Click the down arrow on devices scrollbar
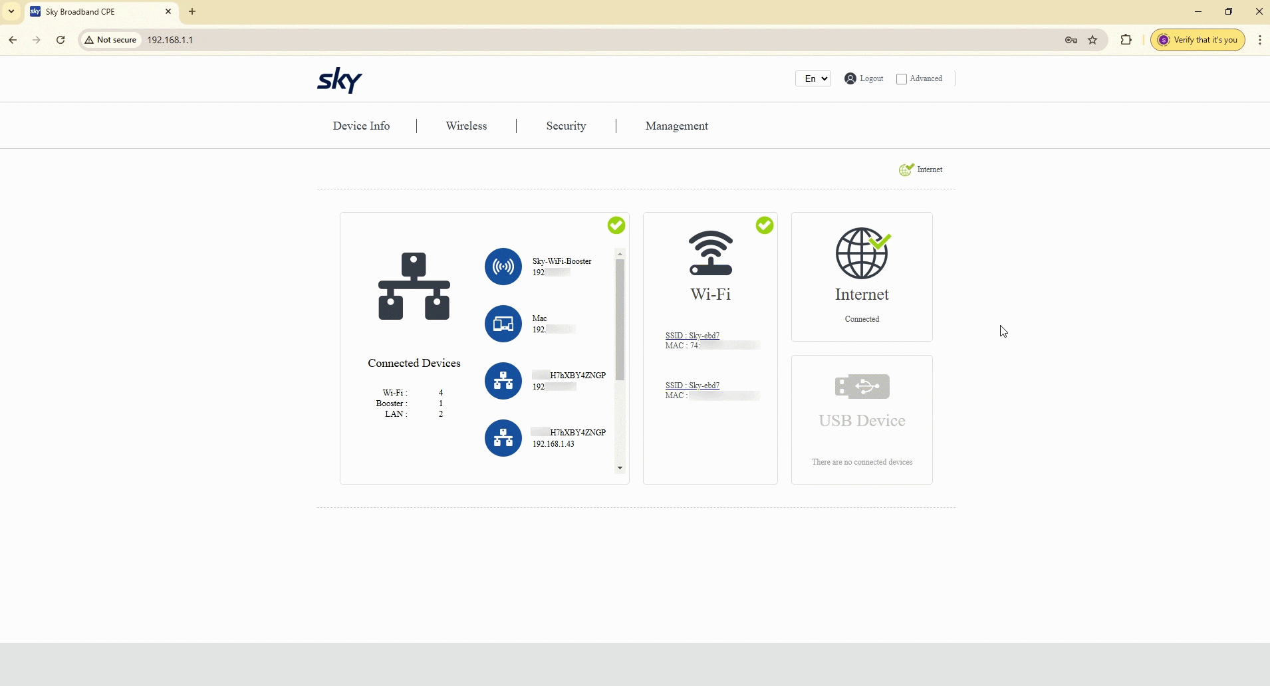The height and width of the screenshot is (686, 1270). click(619, 468)
